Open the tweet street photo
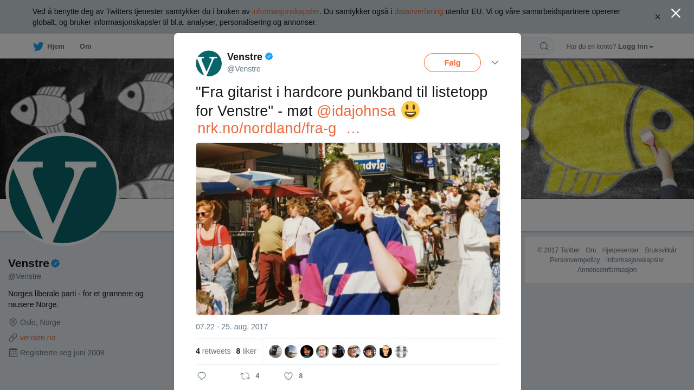Image resolution: width=694 pixels, height=390 pixels. (348, 229)
